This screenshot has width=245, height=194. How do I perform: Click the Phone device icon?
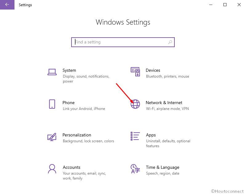tap(52, 104)
